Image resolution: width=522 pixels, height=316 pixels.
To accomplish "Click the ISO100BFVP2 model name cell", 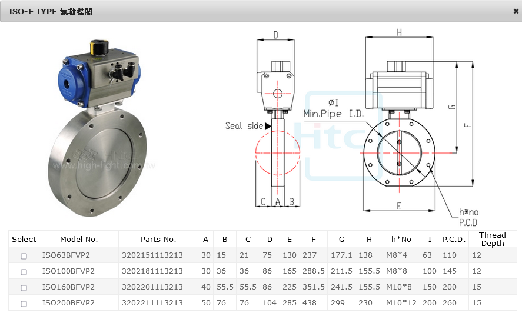I will [x=68, y=271].
